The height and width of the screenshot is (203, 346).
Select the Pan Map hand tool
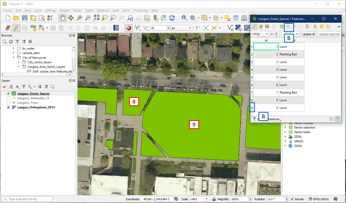pyautogui.click(x=63, y=18)
